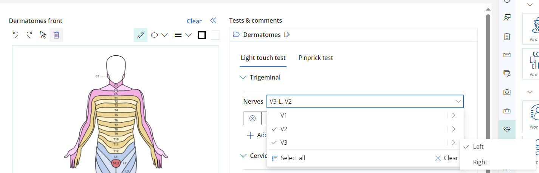
Task: Click the edit icon beside Dermatomes
Action: [287, 35]
